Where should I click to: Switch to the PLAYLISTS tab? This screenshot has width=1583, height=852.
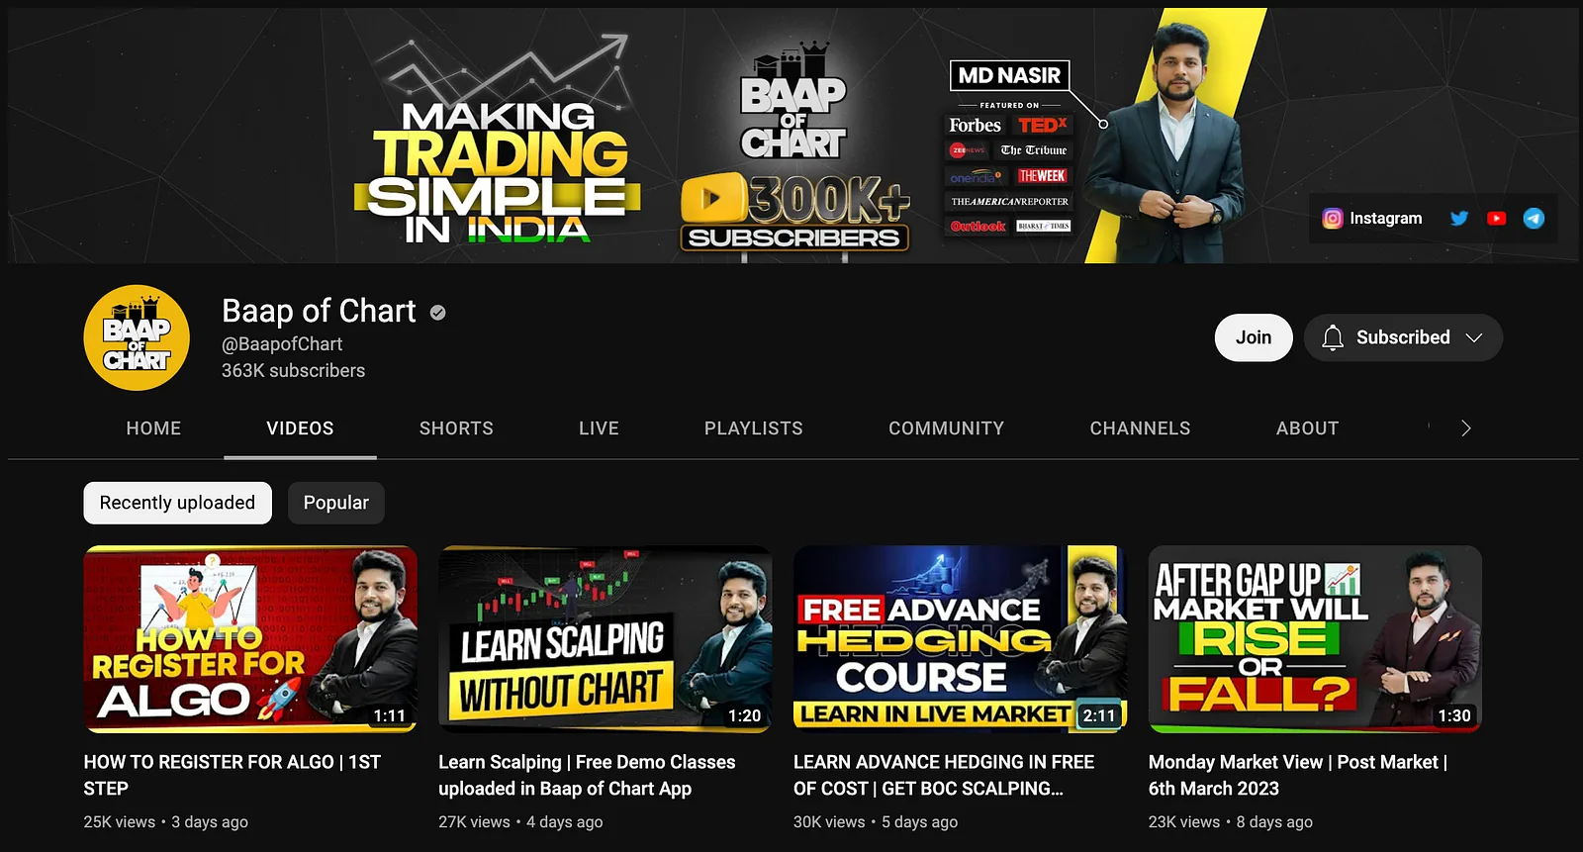pyautogui.click(x=754, y=428)
